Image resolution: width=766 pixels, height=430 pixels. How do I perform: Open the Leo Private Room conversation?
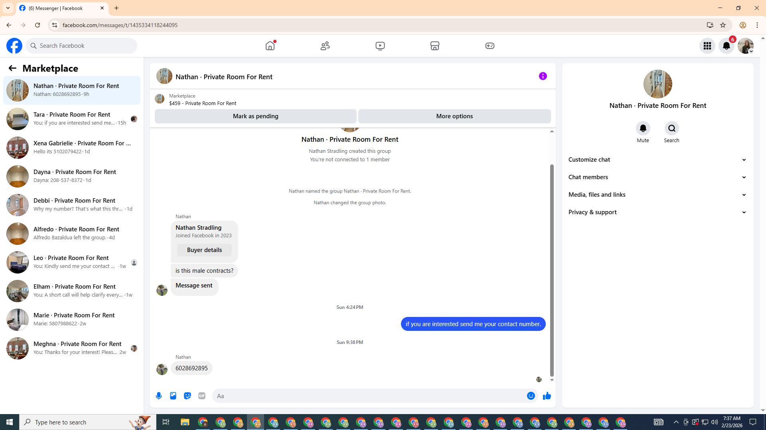[x=72, y=262]
